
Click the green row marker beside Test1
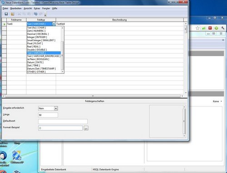[x=4, y=24]
